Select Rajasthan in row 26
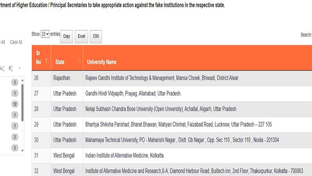Image resolution: width=312 pixels, height=176 pixels. click(x=62, y=78)
